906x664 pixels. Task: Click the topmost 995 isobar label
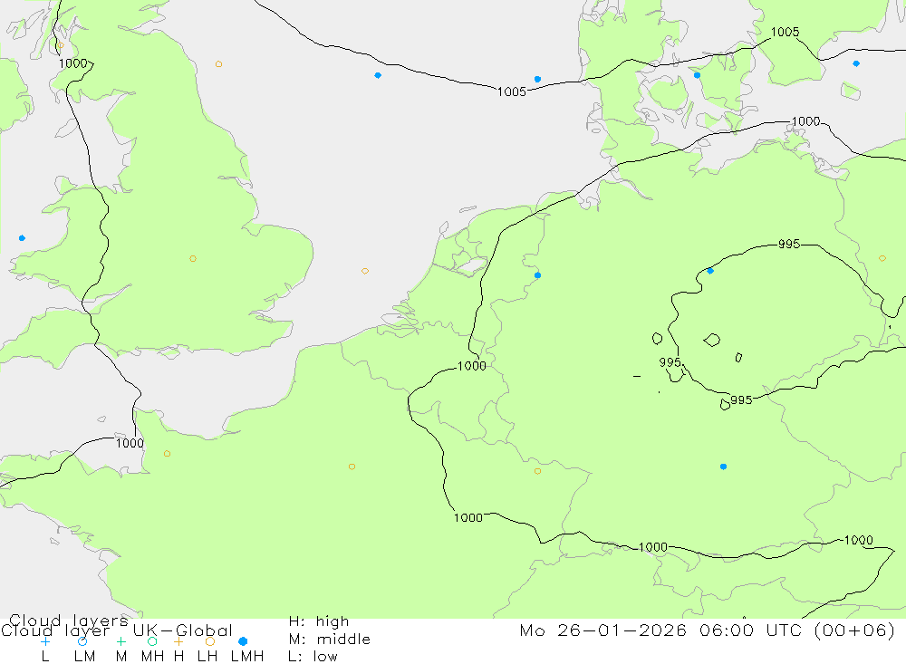coord(789,244)
